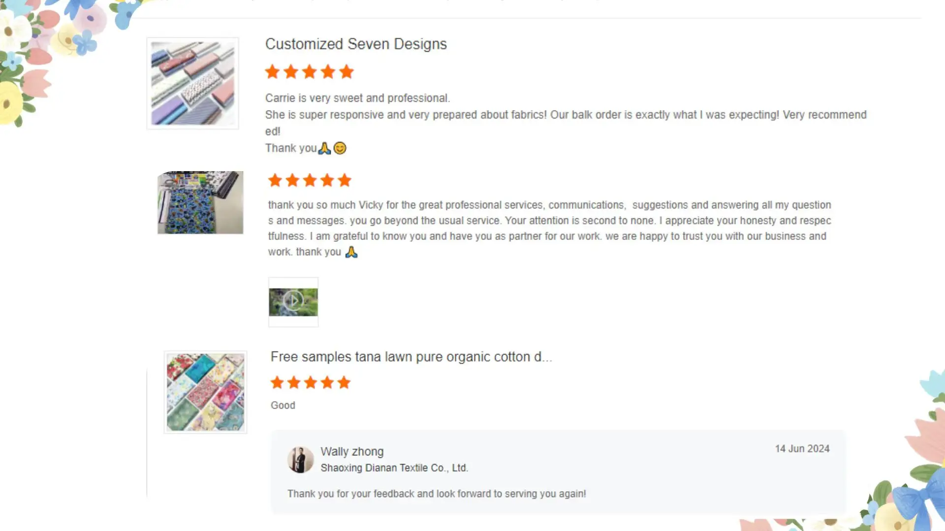Click the five-star rating under Customized Seven Designs
Screen dimensions: 945x531
click(x=309, y=72)
